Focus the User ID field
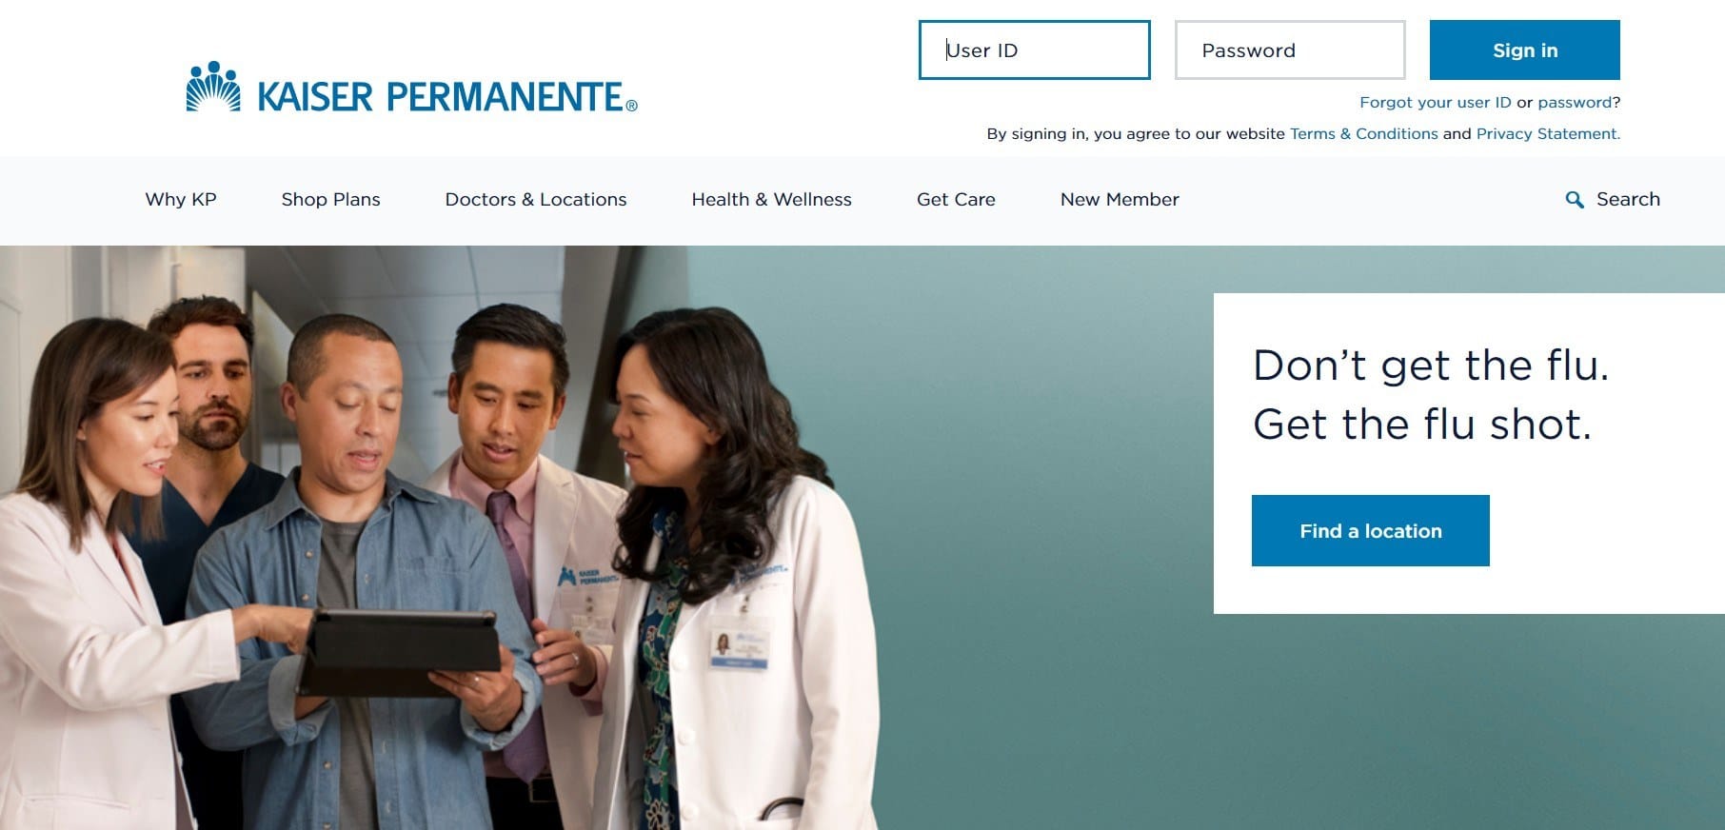Screen dimensions: 1725x830 (x=1034, y=50)
